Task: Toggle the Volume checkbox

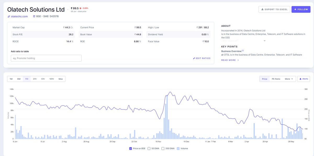Action: tap(178, 148)
